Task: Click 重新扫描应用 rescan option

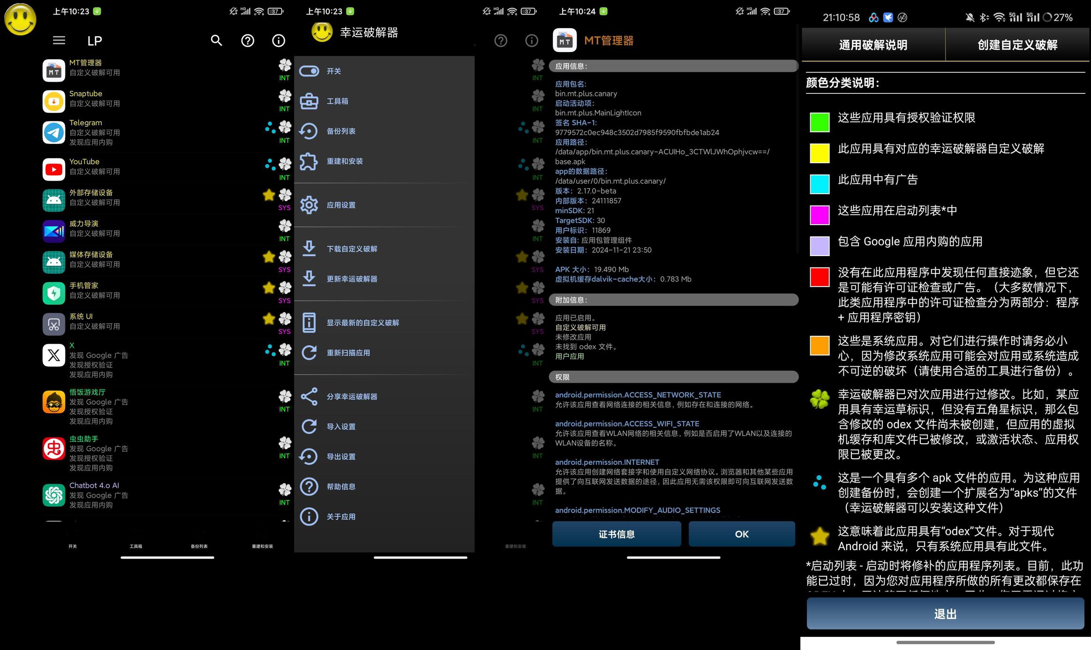Action: (x=348, y=353)
